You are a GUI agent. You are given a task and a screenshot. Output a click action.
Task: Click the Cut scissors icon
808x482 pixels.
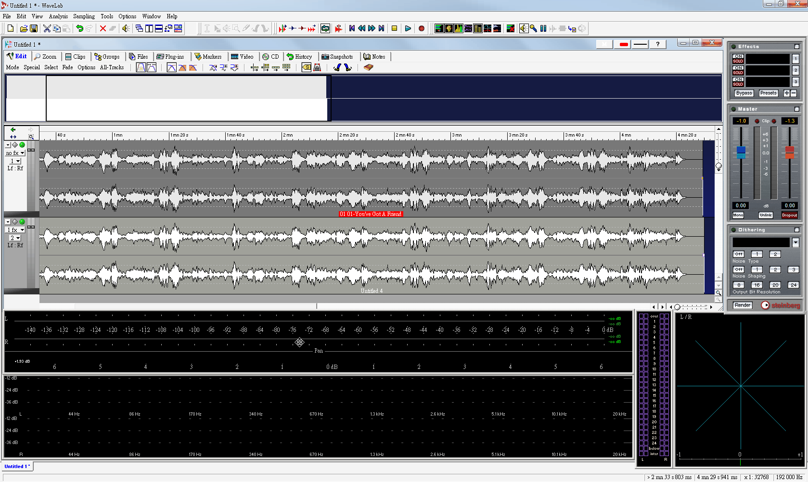click(x=47, y=29)
